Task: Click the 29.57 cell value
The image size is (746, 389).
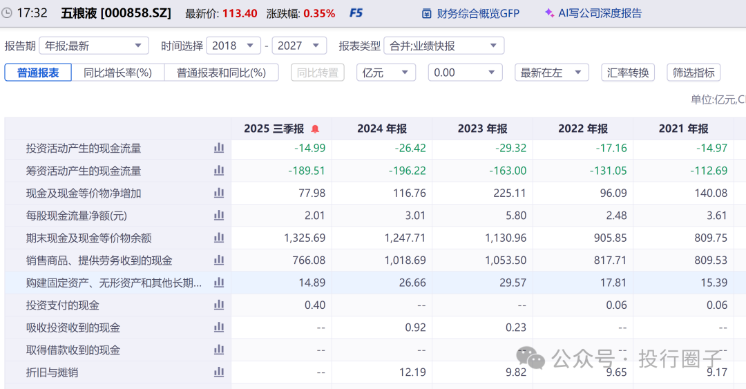Action: (x=513, y=283)
